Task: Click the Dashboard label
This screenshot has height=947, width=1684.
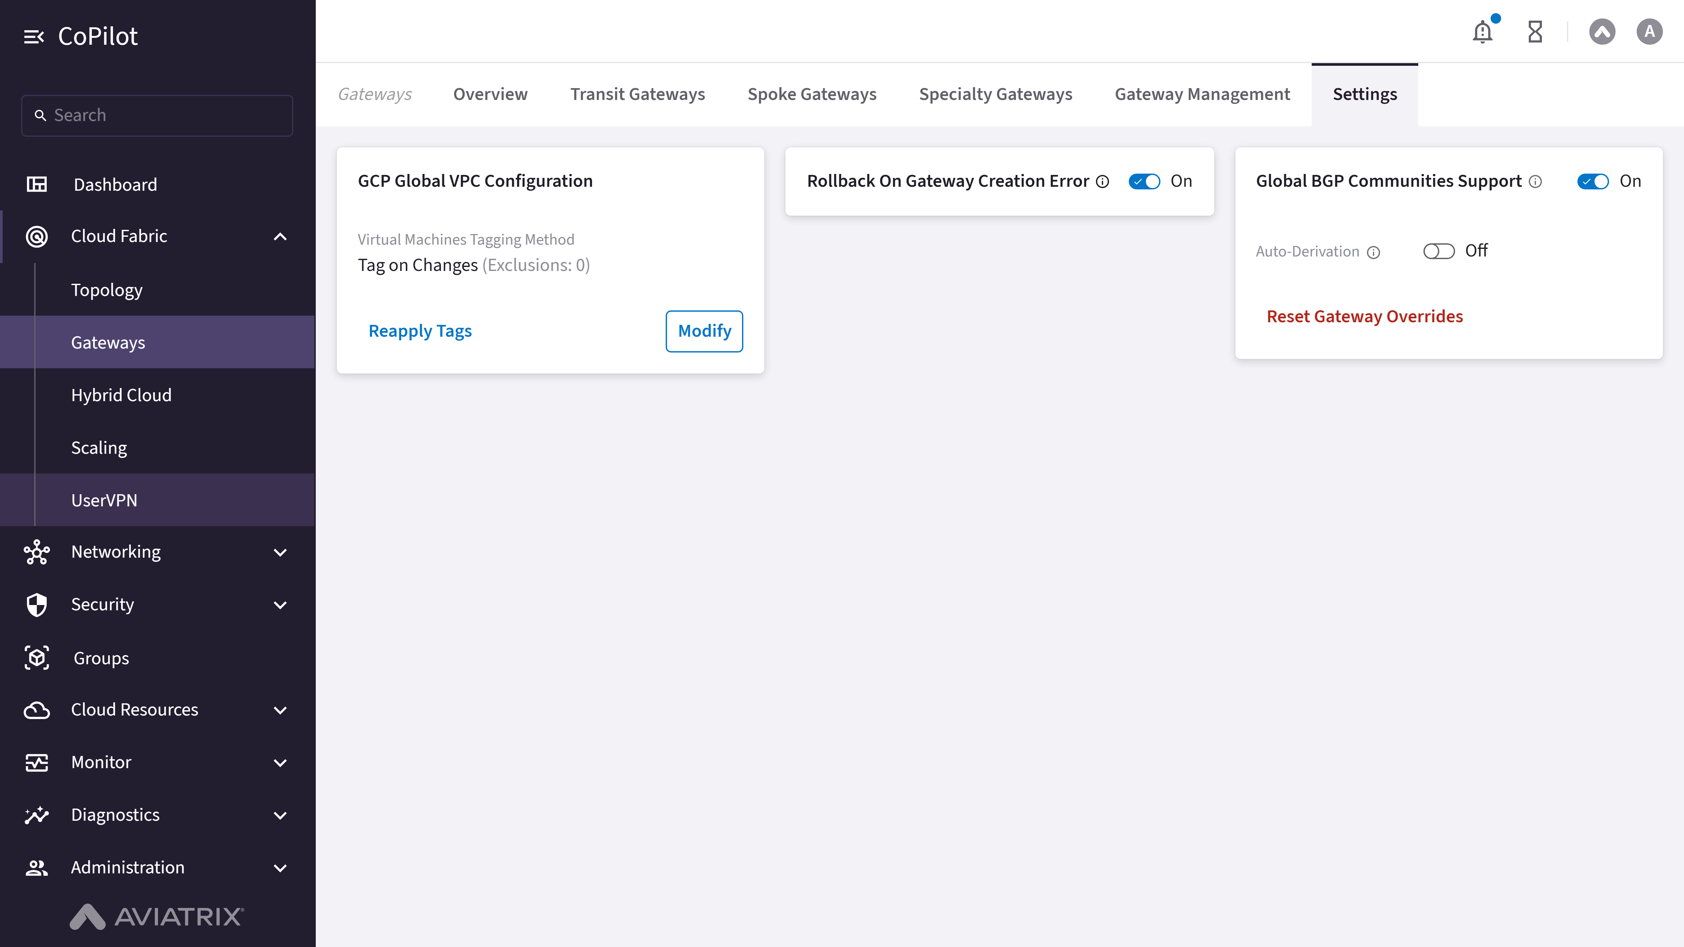Action: click(x=115, y=184)
